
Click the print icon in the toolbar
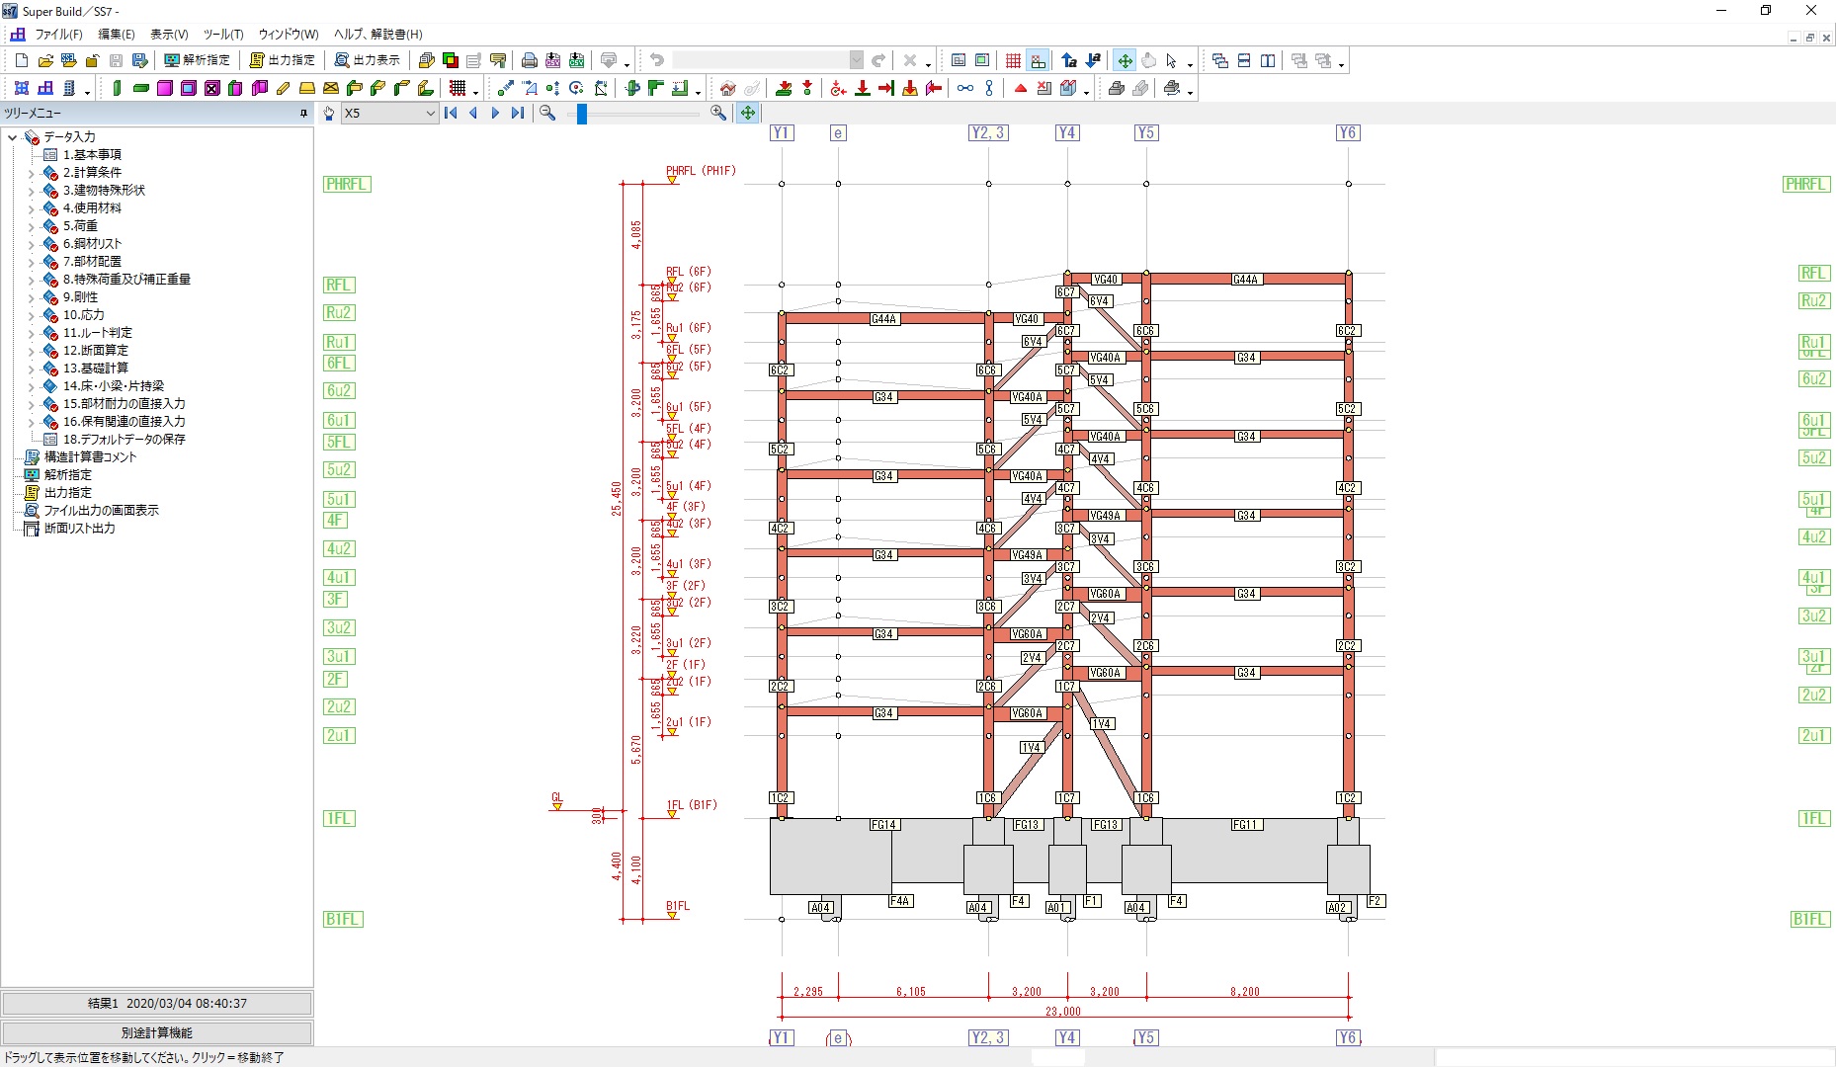pos(530,61)
